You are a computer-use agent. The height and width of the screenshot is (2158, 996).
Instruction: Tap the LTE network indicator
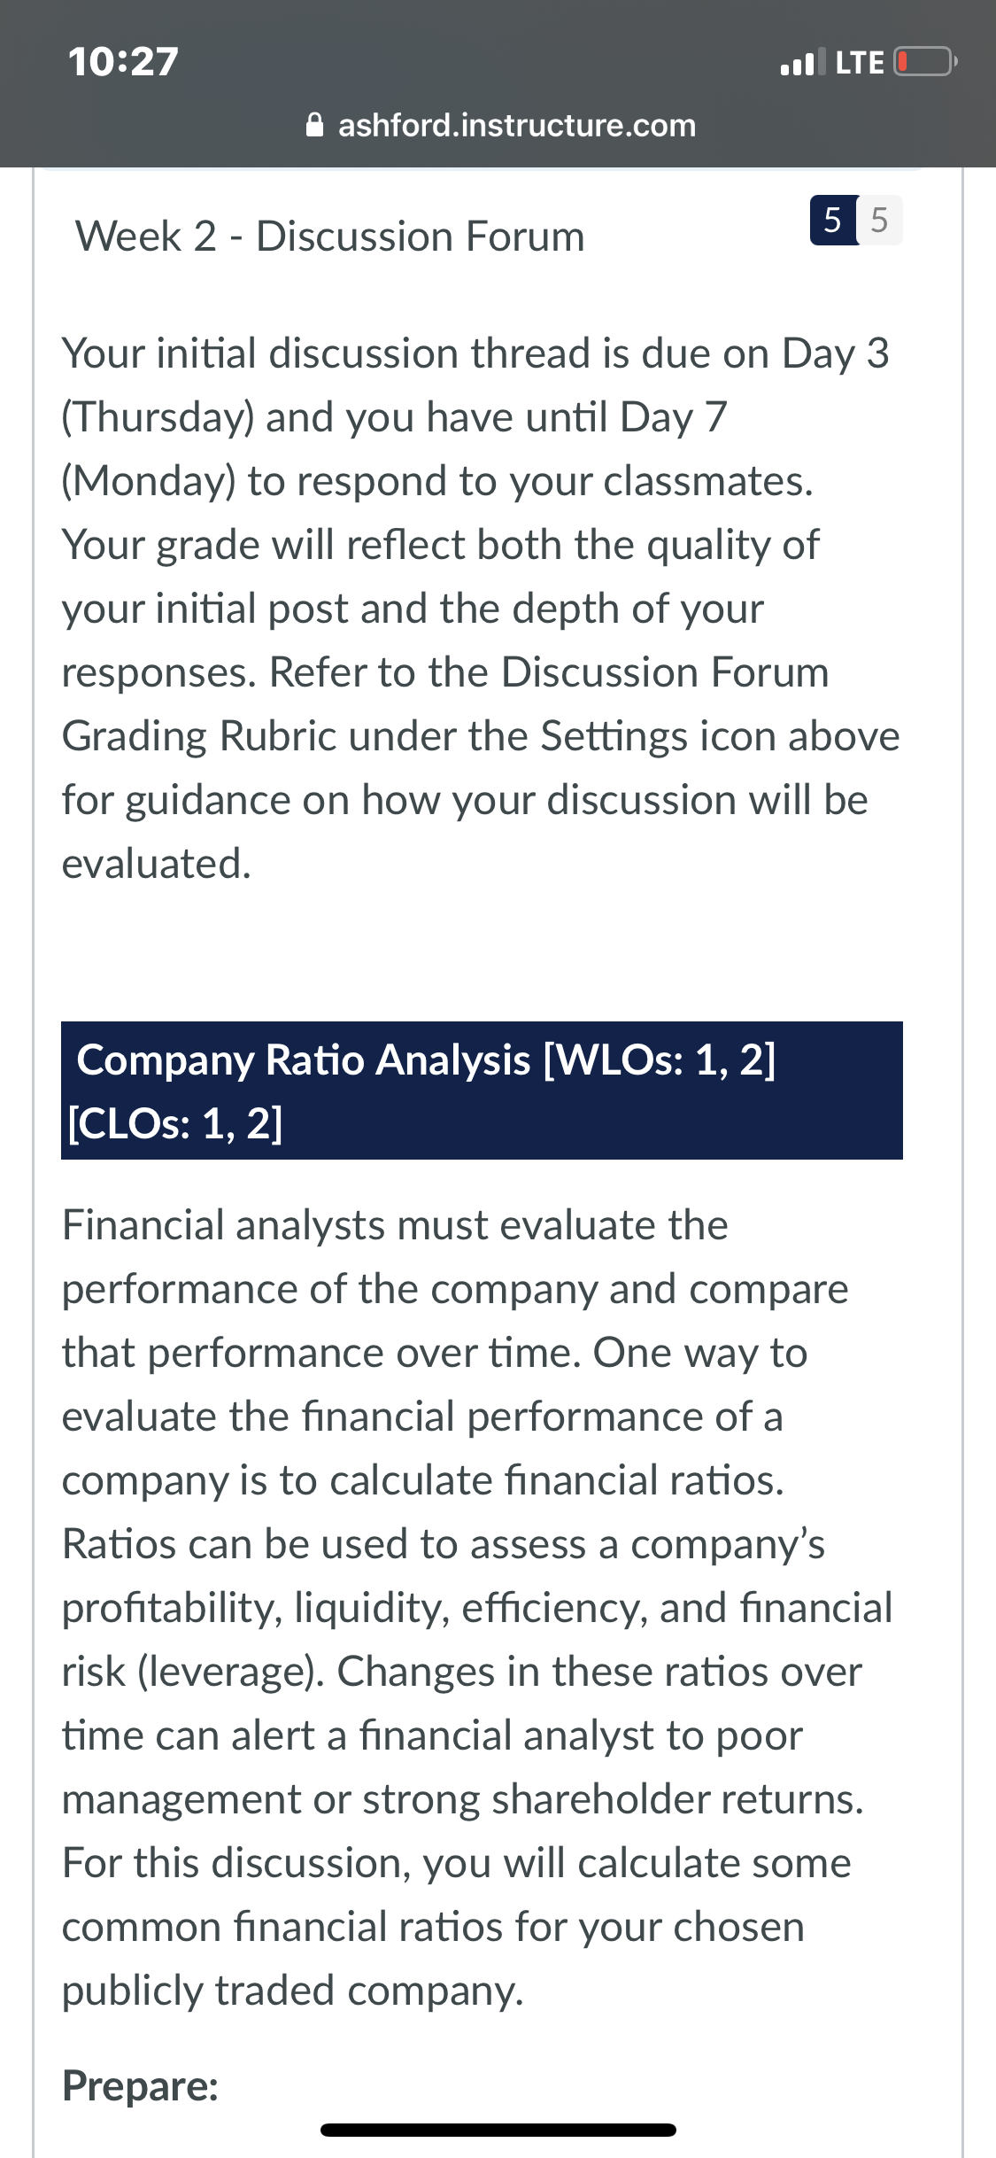point(860,62)
